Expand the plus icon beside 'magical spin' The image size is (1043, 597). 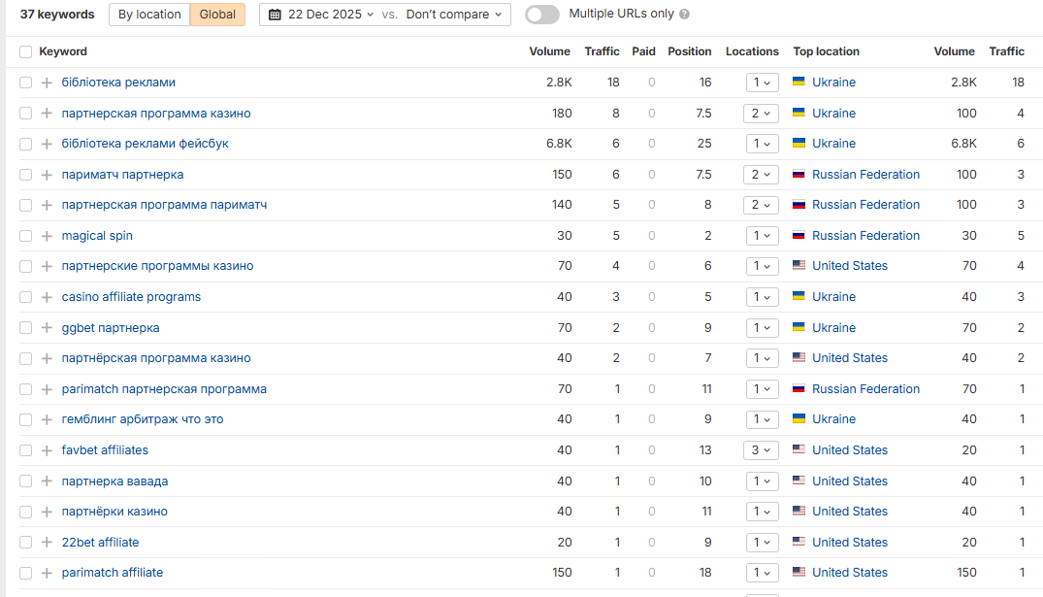(x=47, y=236)
